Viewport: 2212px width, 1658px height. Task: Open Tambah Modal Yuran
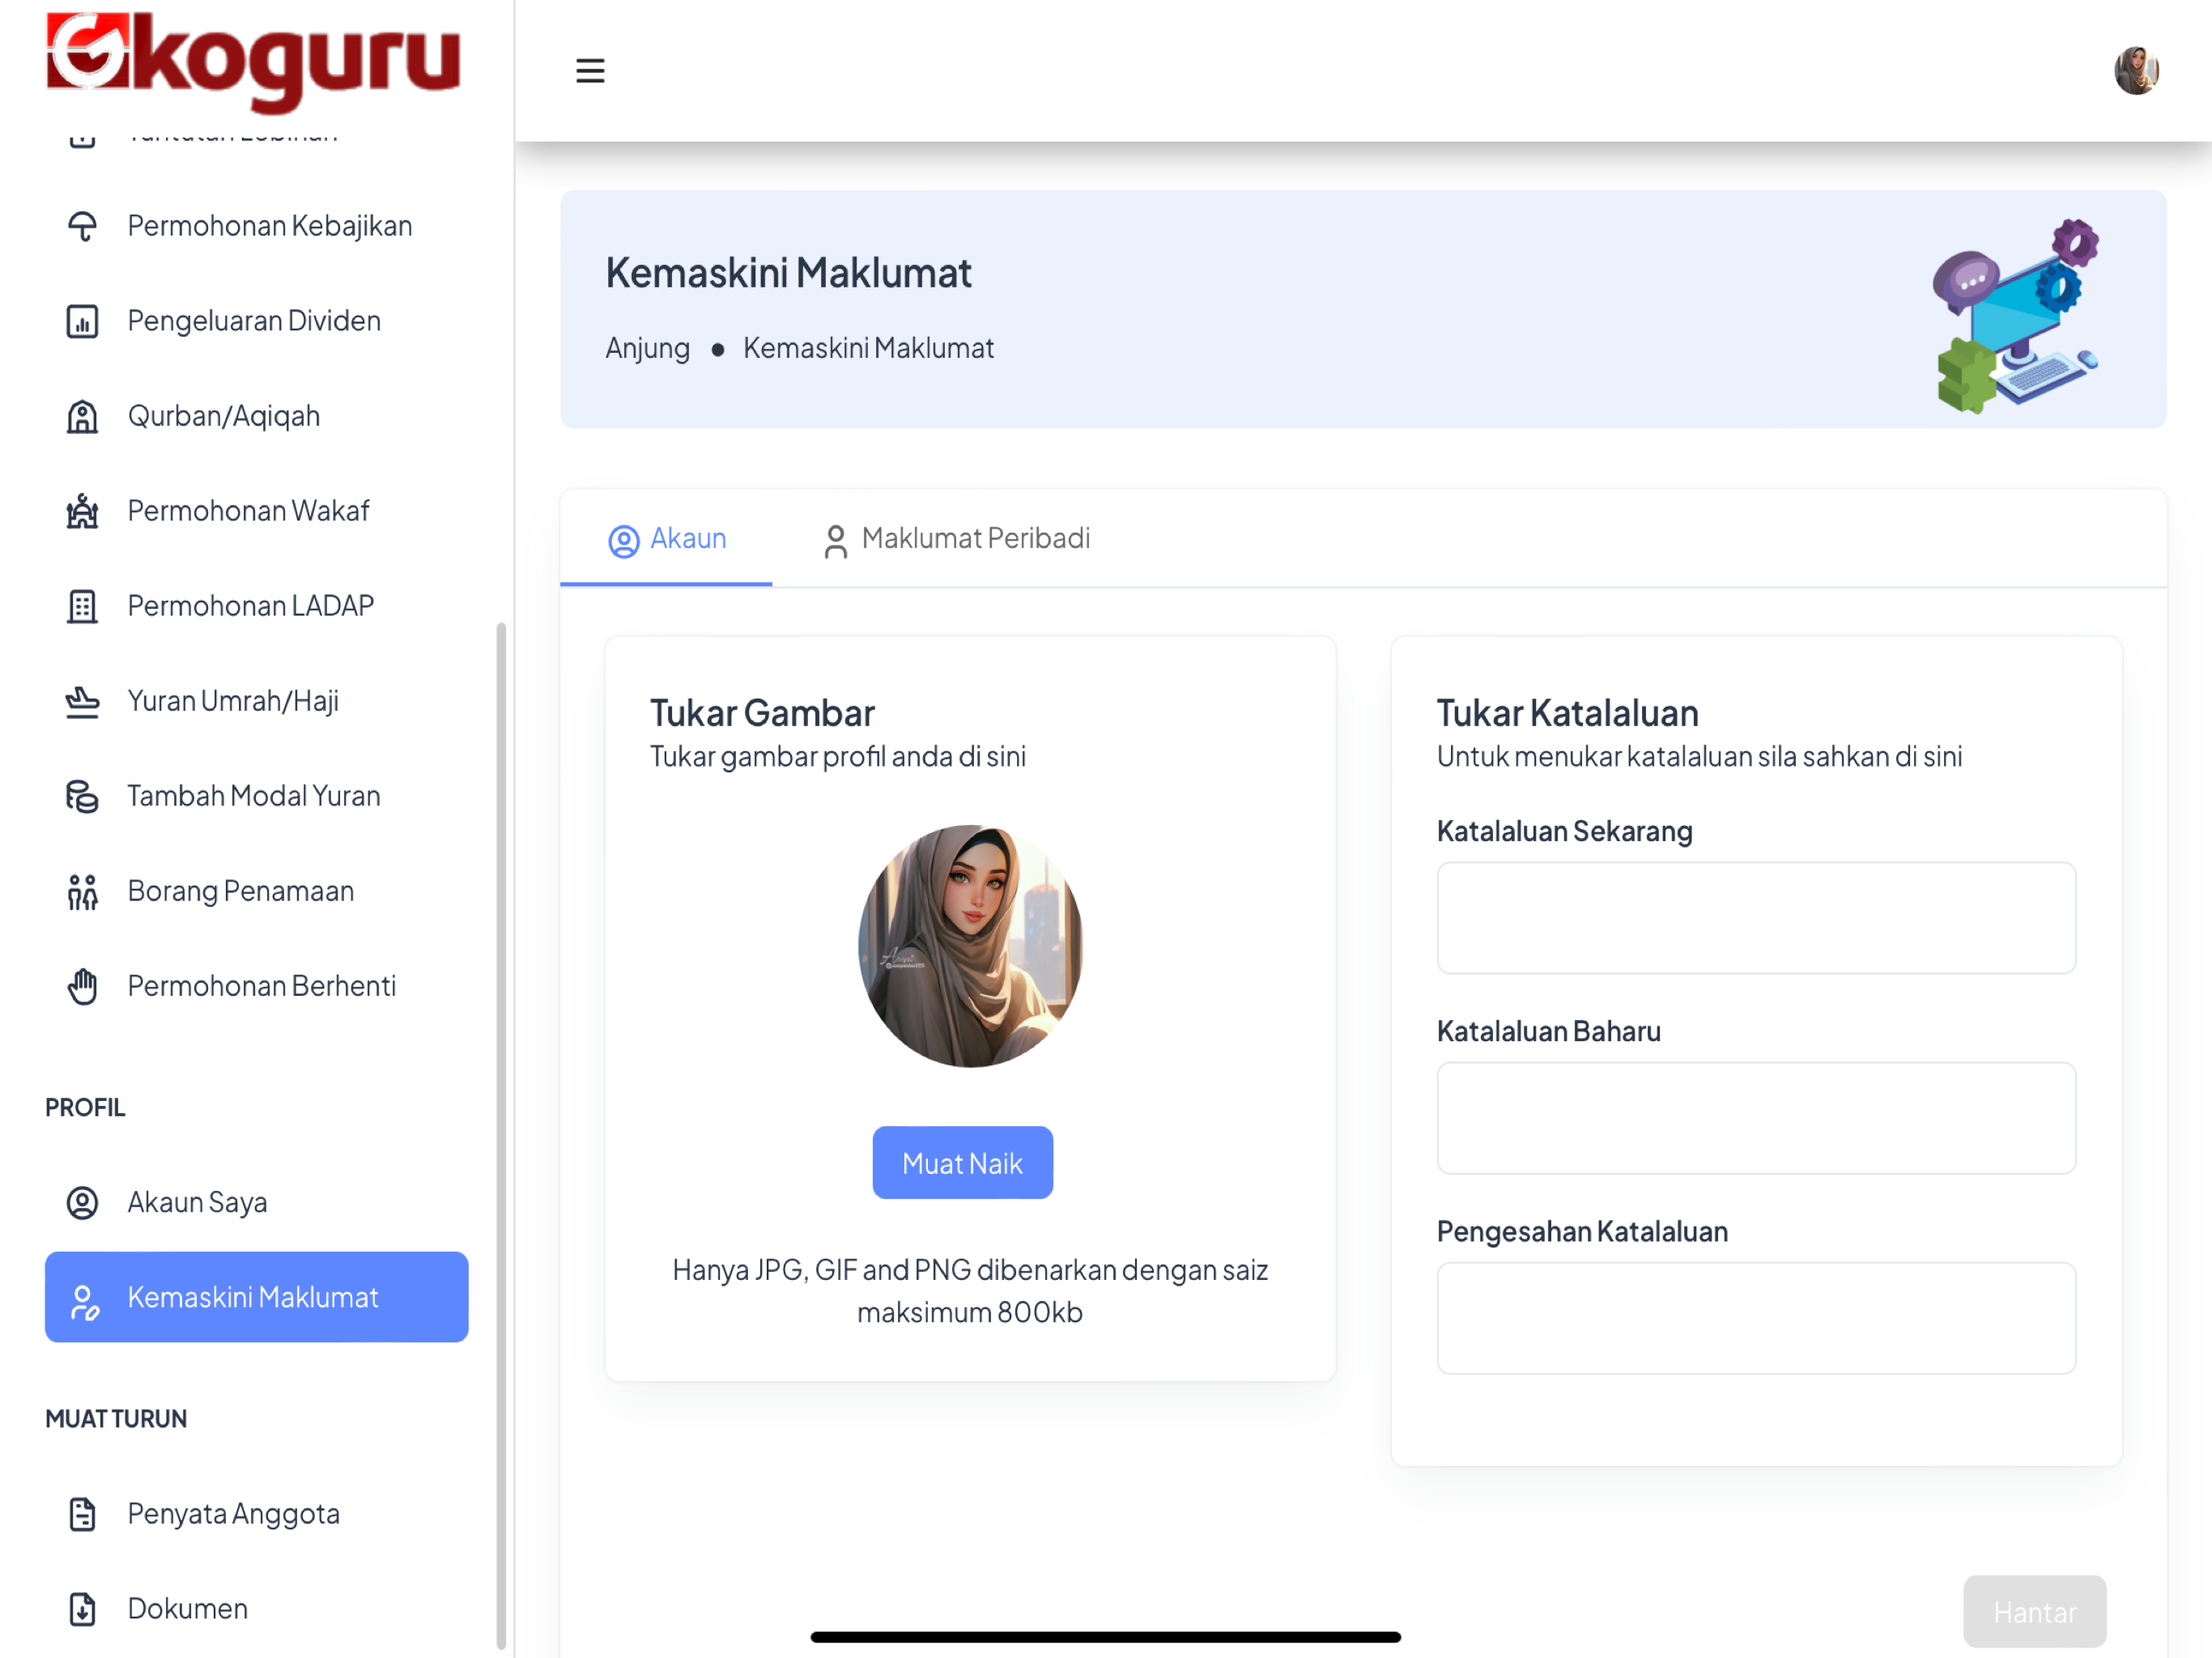click(256, 796)
